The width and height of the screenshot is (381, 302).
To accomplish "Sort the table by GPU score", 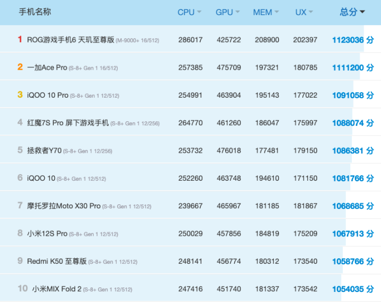I will (227, 12).
